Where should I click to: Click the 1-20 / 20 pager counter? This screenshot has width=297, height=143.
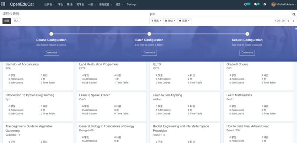coord(280,21)
